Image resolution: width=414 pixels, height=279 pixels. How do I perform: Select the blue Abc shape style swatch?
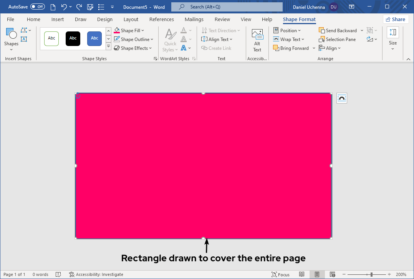coord(94,38)
